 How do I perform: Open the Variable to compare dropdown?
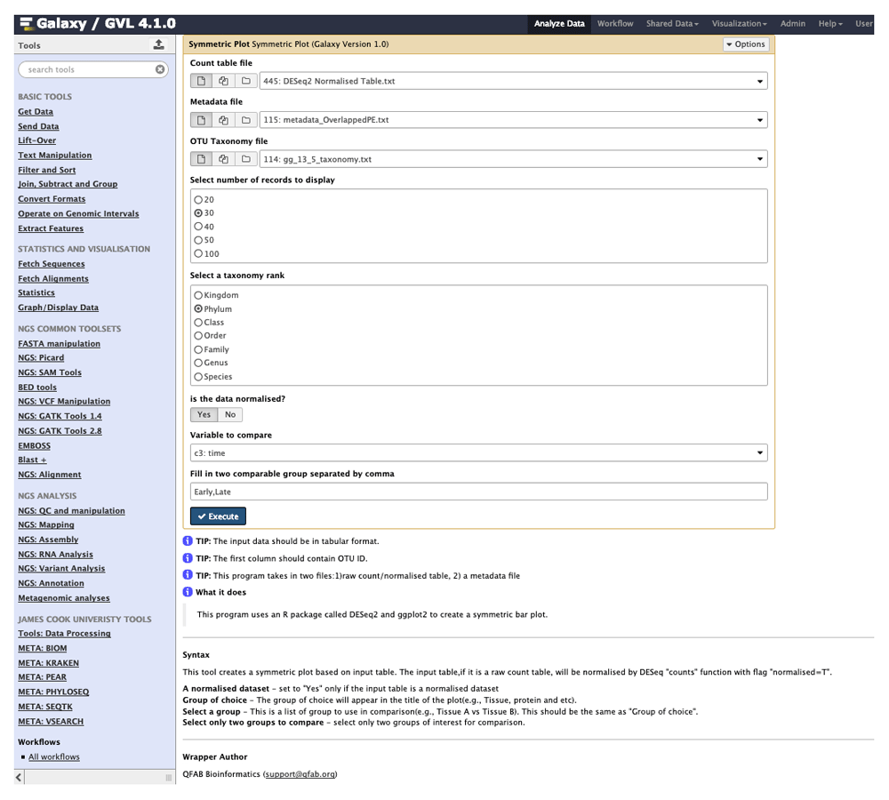[x=477, y=452]
